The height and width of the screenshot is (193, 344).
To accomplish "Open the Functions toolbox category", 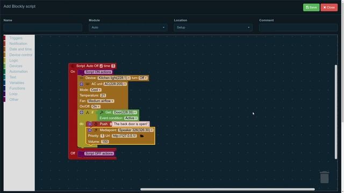I will tap(17, 88).
